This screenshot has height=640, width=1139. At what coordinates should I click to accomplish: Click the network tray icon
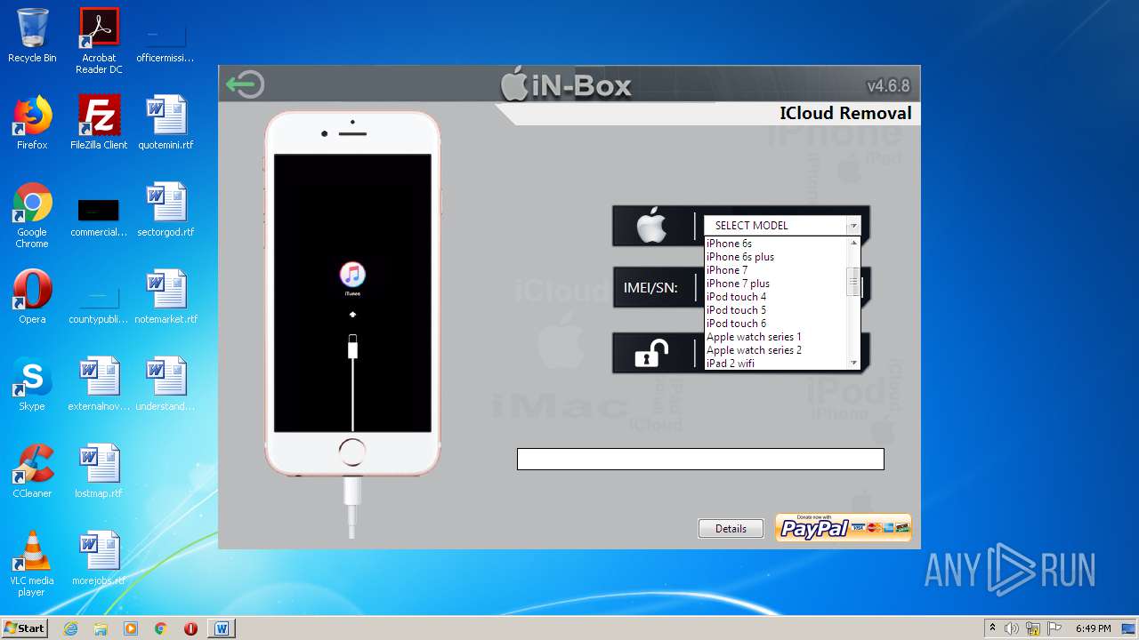1033,628
